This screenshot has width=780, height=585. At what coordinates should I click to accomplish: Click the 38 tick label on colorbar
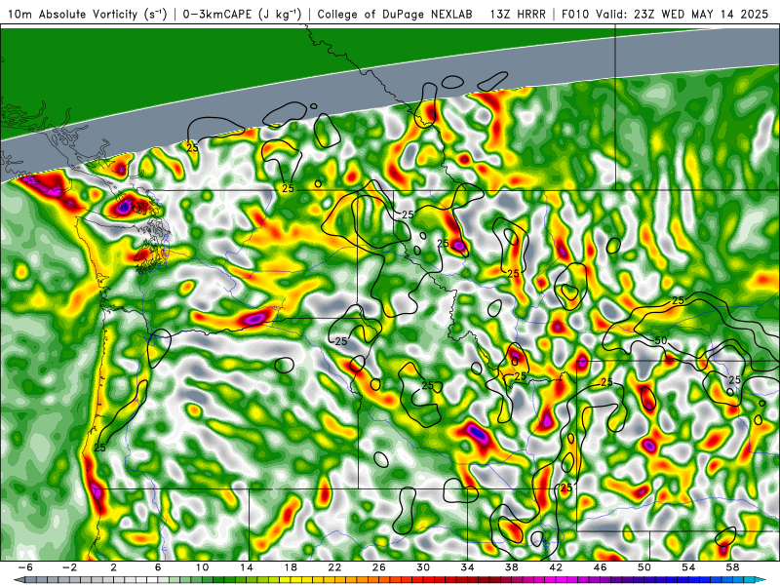[x=512, y=567]
